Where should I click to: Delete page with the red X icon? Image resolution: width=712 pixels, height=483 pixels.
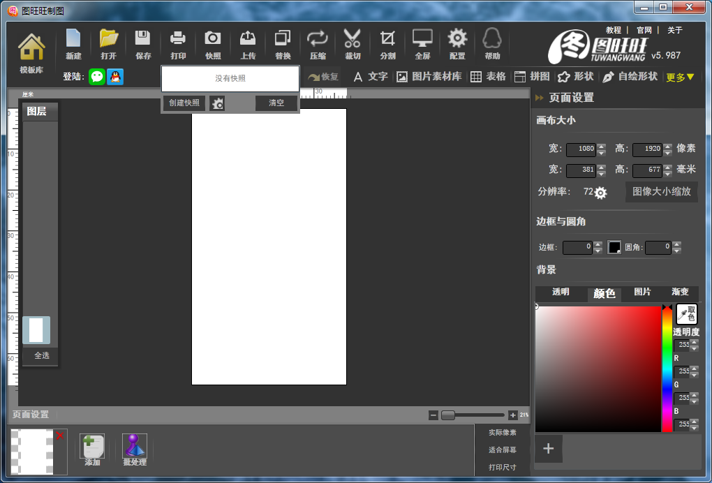pyautogui.click(x=60, y=436)
